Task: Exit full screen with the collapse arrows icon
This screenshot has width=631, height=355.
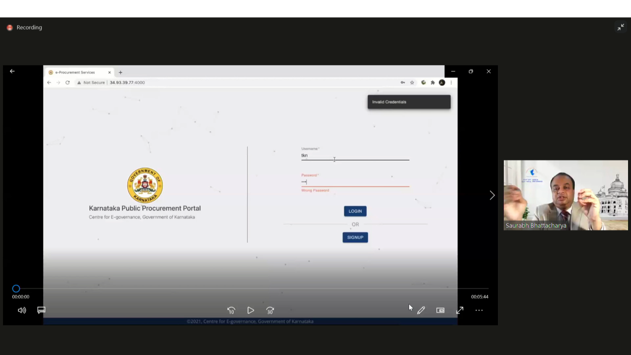Action: coord(621,28)
